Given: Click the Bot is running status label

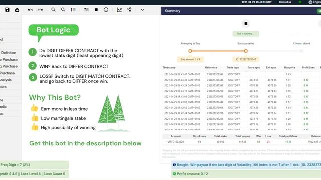Looking at the screenshot, I should click(x=246, y=34).
